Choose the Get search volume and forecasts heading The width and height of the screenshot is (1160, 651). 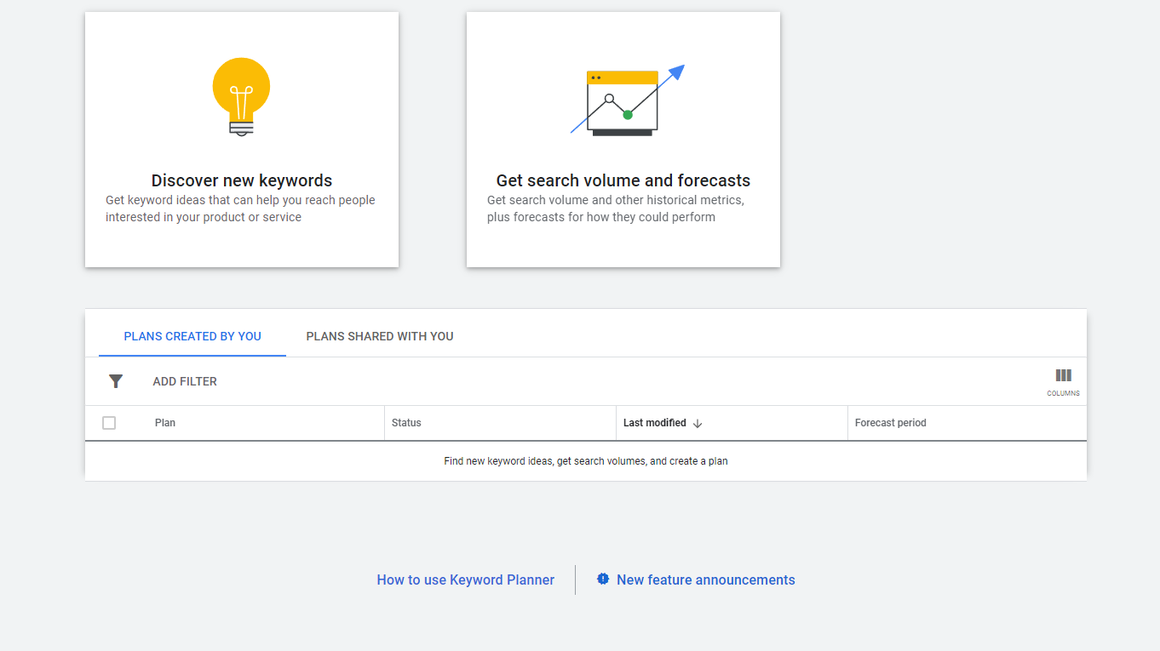623,180
